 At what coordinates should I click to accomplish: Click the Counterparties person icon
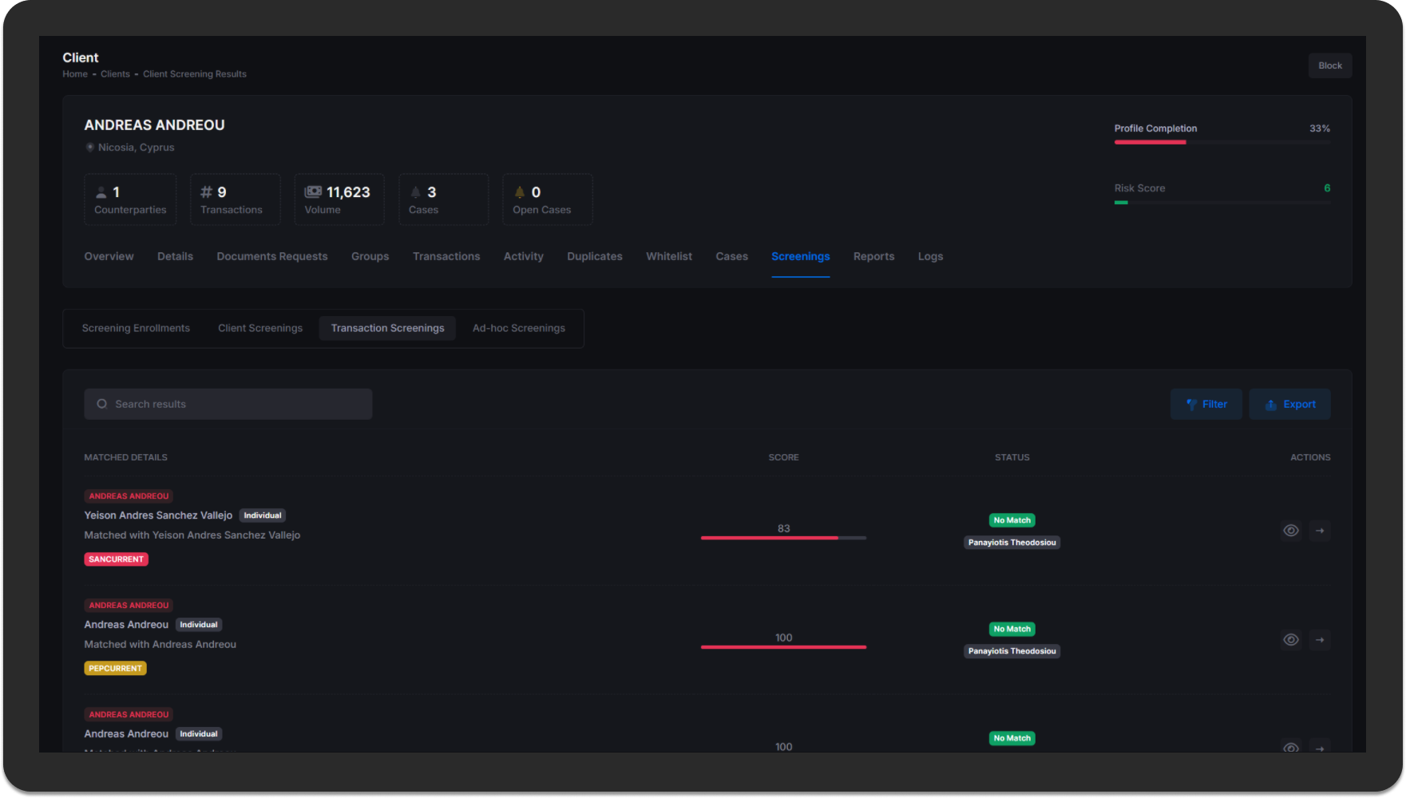(x=101, y=192)
